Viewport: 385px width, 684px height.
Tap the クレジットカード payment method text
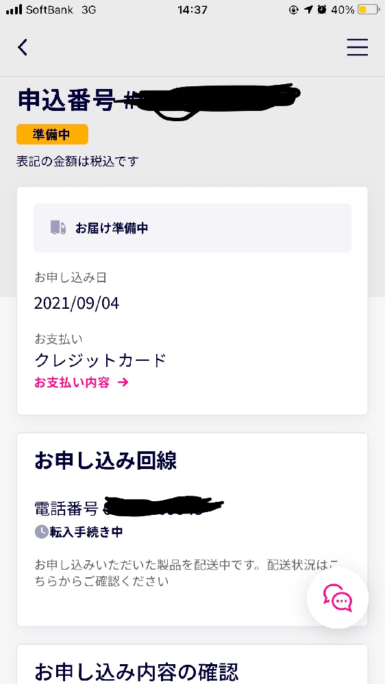(101, 361)
